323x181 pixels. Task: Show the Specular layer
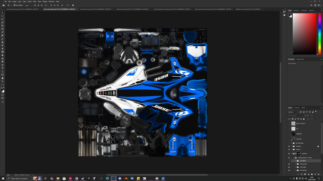[289, 139]
